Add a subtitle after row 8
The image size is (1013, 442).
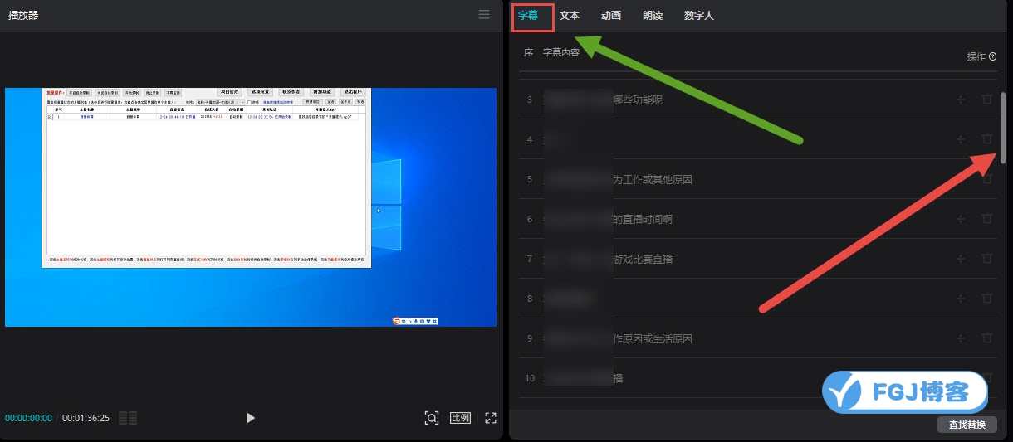961,299
